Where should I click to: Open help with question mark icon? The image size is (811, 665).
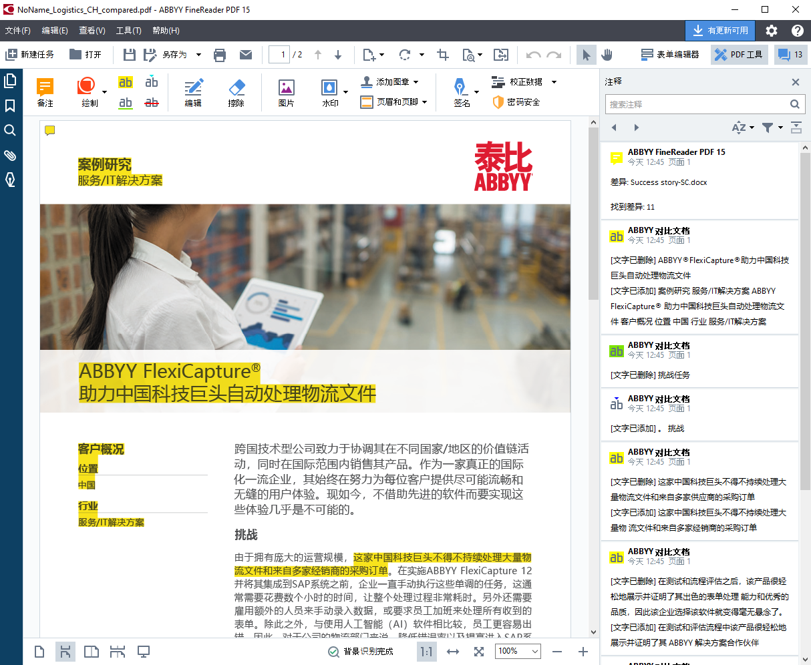tap(797, 31)
